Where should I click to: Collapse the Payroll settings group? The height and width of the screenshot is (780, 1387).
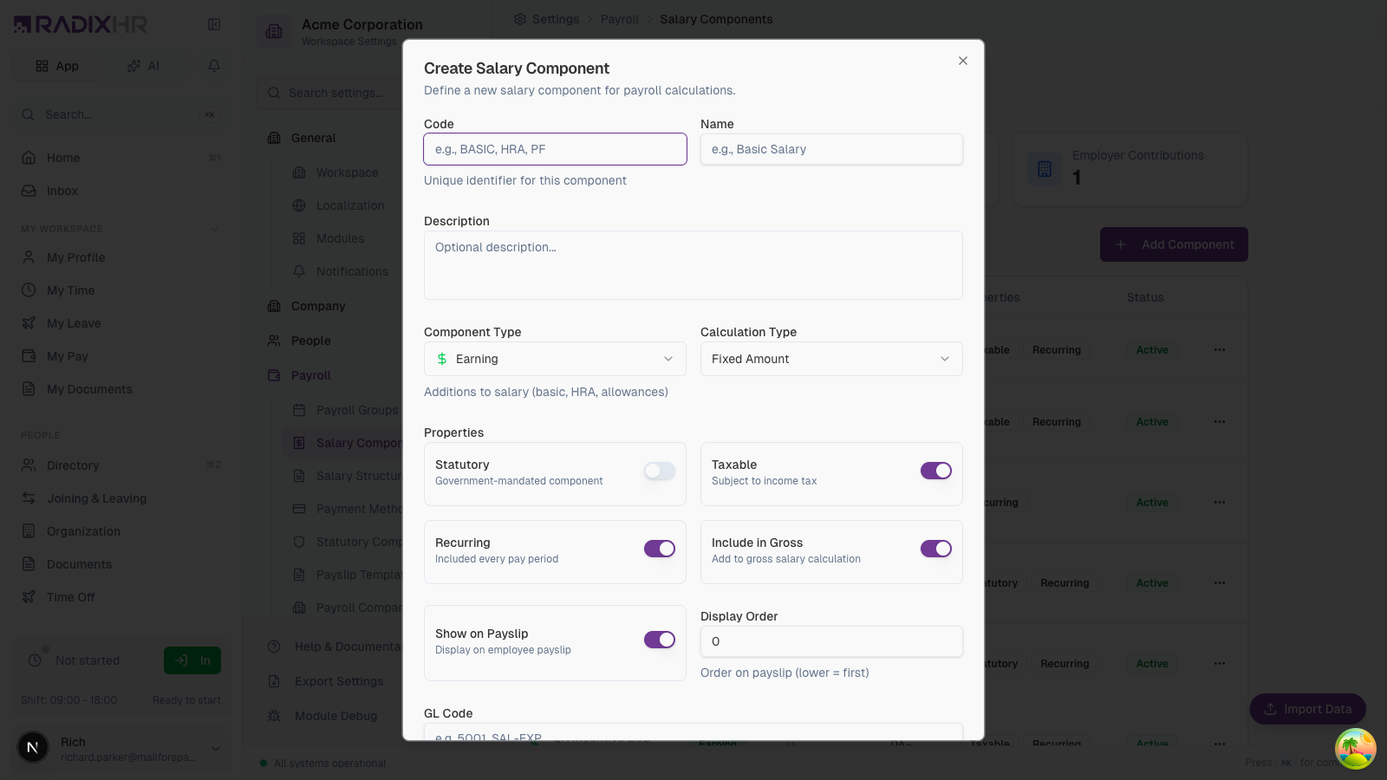coord(310,375)
